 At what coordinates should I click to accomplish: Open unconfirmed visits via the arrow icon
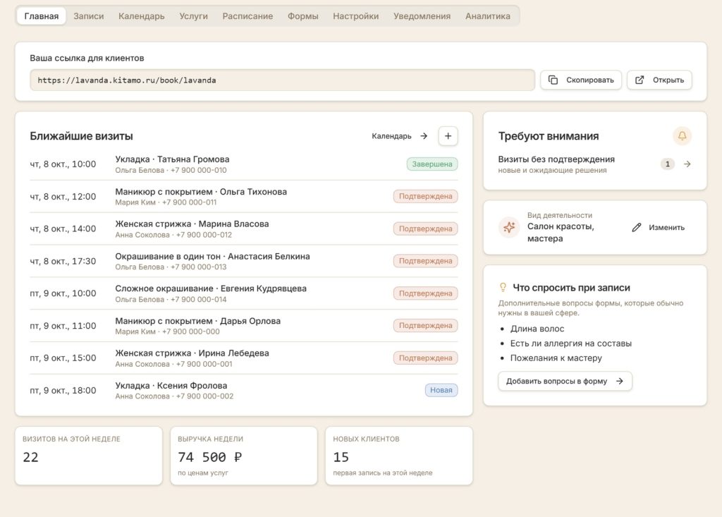(x=687, y=164)
